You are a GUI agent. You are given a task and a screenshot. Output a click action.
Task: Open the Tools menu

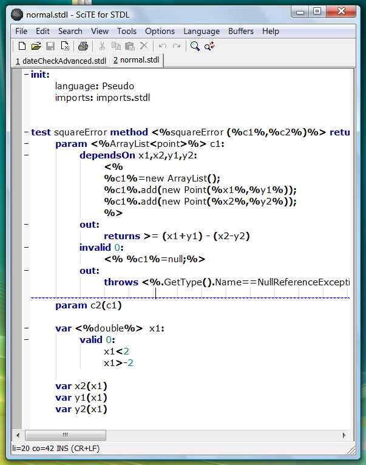[x=127, y=31]
